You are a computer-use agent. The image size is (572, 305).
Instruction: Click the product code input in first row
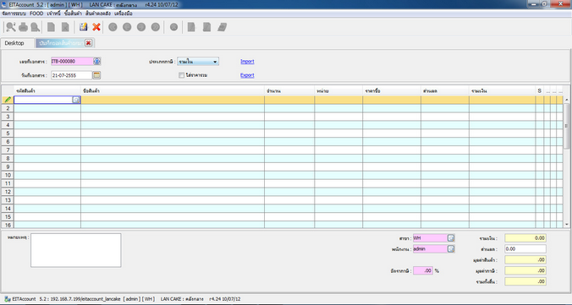(43, 100)
